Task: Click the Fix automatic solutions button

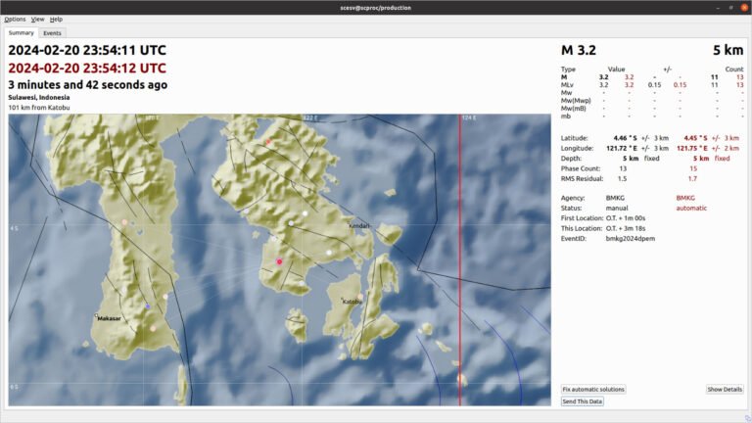Action: [593, 390]
